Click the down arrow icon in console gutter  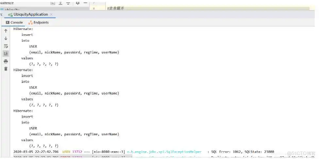click(6, 38)
